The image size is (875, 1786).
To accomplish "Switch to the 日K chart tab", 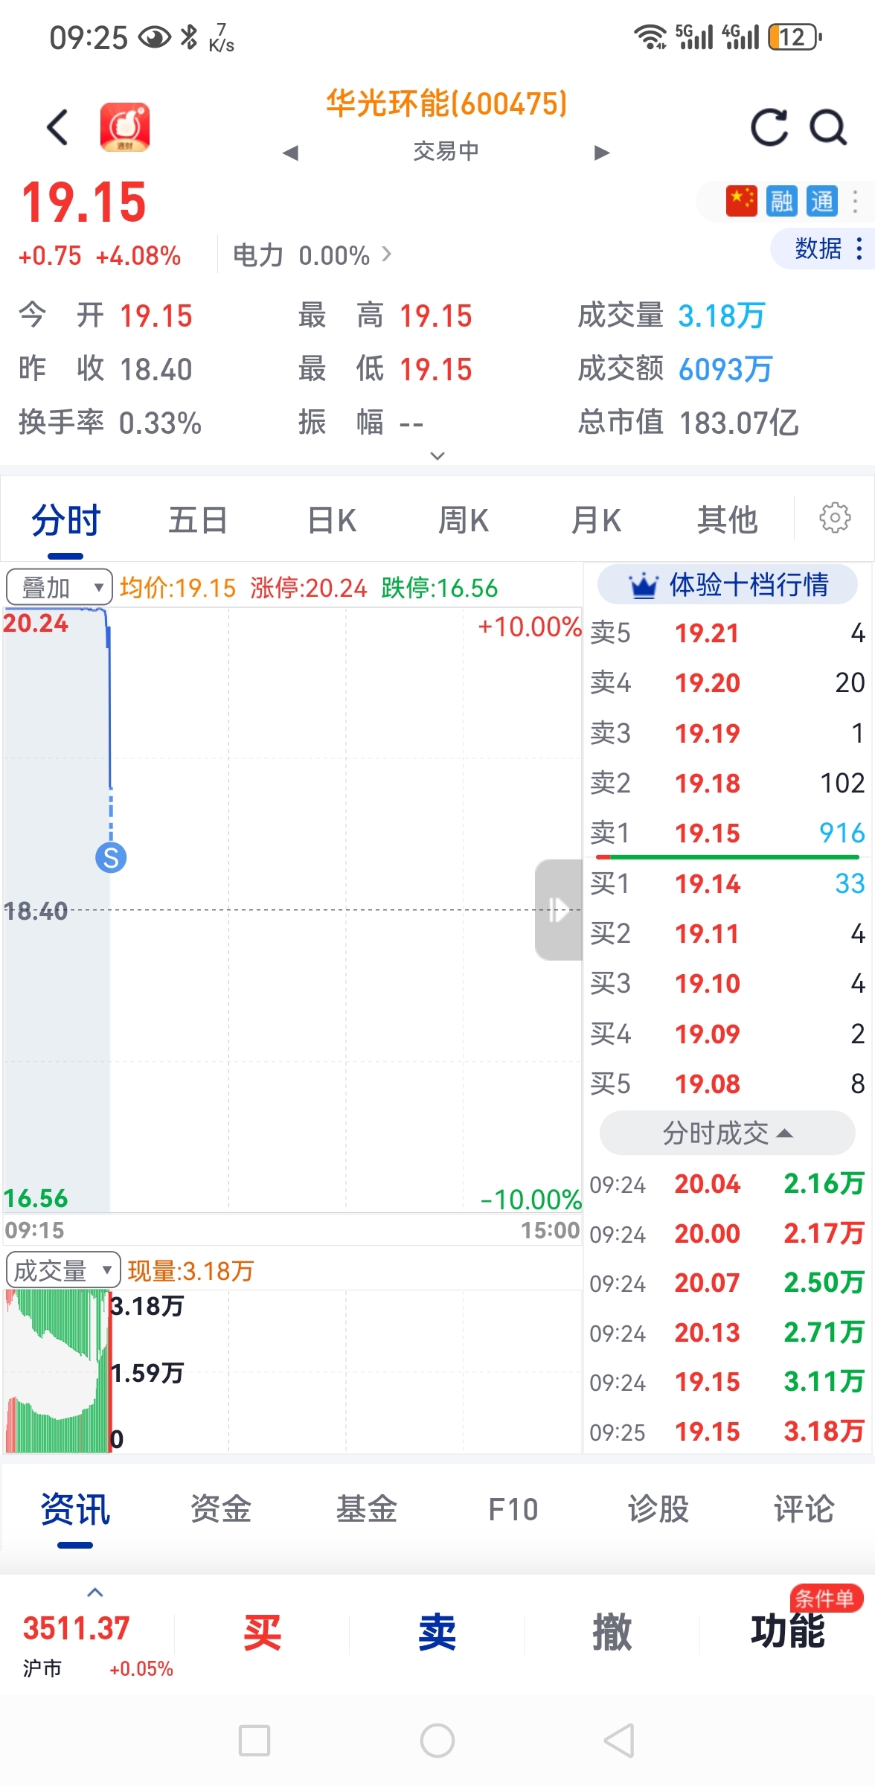I will click(x=332, y=520).
